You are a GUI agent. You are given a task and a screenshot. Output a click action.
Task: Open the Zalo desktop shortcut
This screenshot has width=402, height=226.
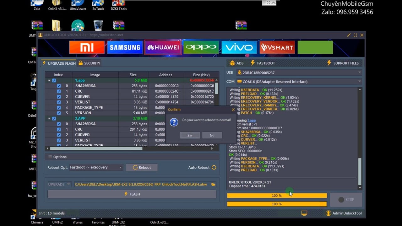click(37, 5)
